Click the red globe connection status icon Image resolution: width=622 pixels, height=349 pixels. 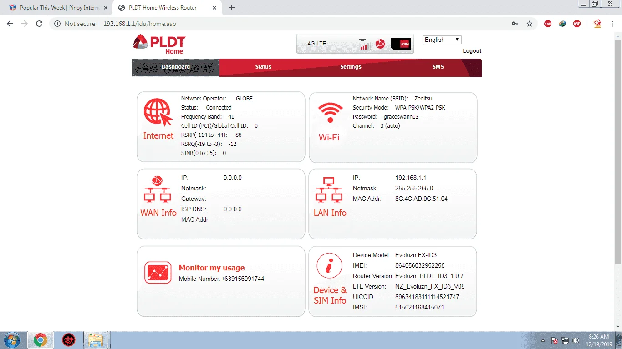[380, 44]
